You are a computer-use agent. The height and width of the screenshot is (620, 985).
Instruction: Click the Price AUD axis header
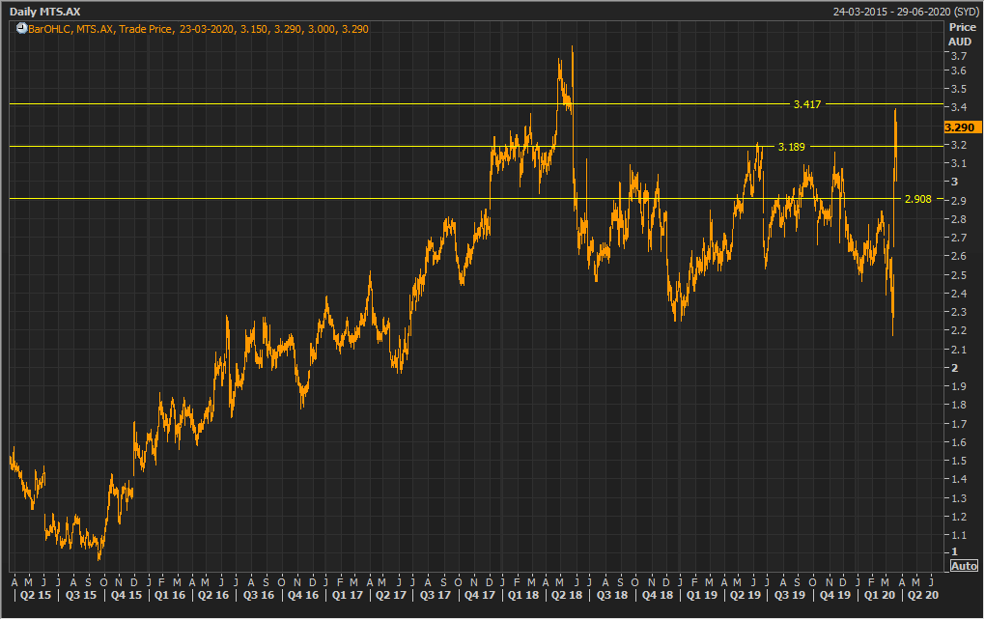[x=961, y=35]
